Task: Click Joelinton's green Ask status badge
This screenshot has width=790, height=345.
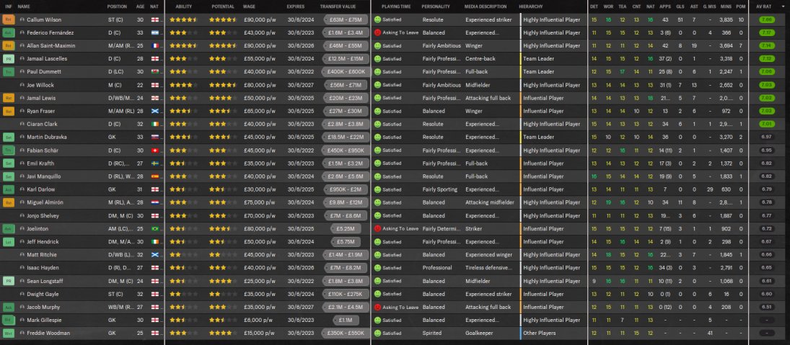Action: 9,229
